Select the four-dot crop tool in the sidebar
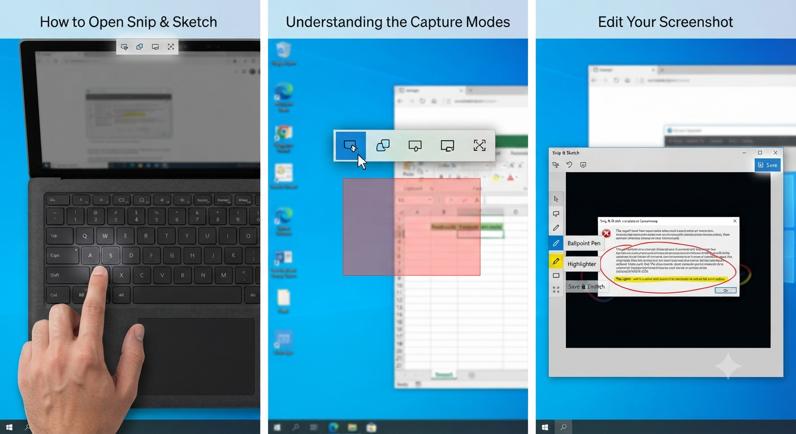Viewport: 796px width, 434px height. coord(556,289)
